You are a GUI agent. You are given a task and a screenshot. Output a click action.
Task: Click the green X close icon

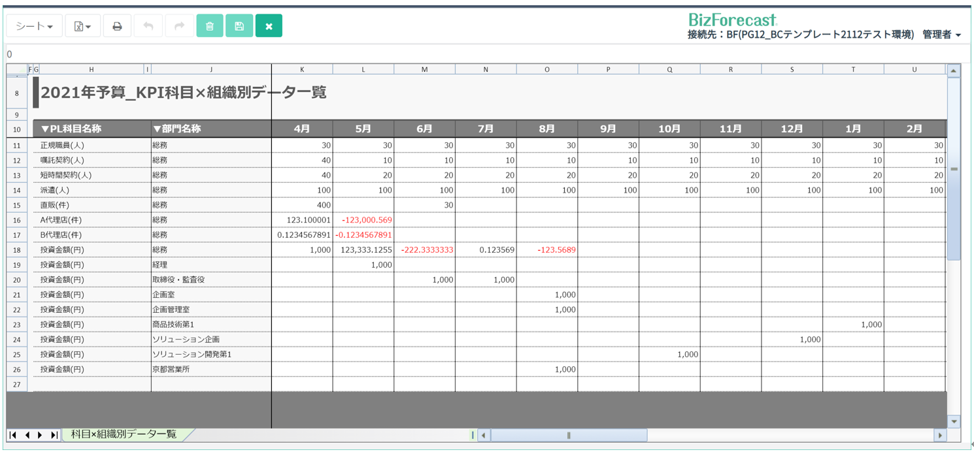(x=269, y=26)
